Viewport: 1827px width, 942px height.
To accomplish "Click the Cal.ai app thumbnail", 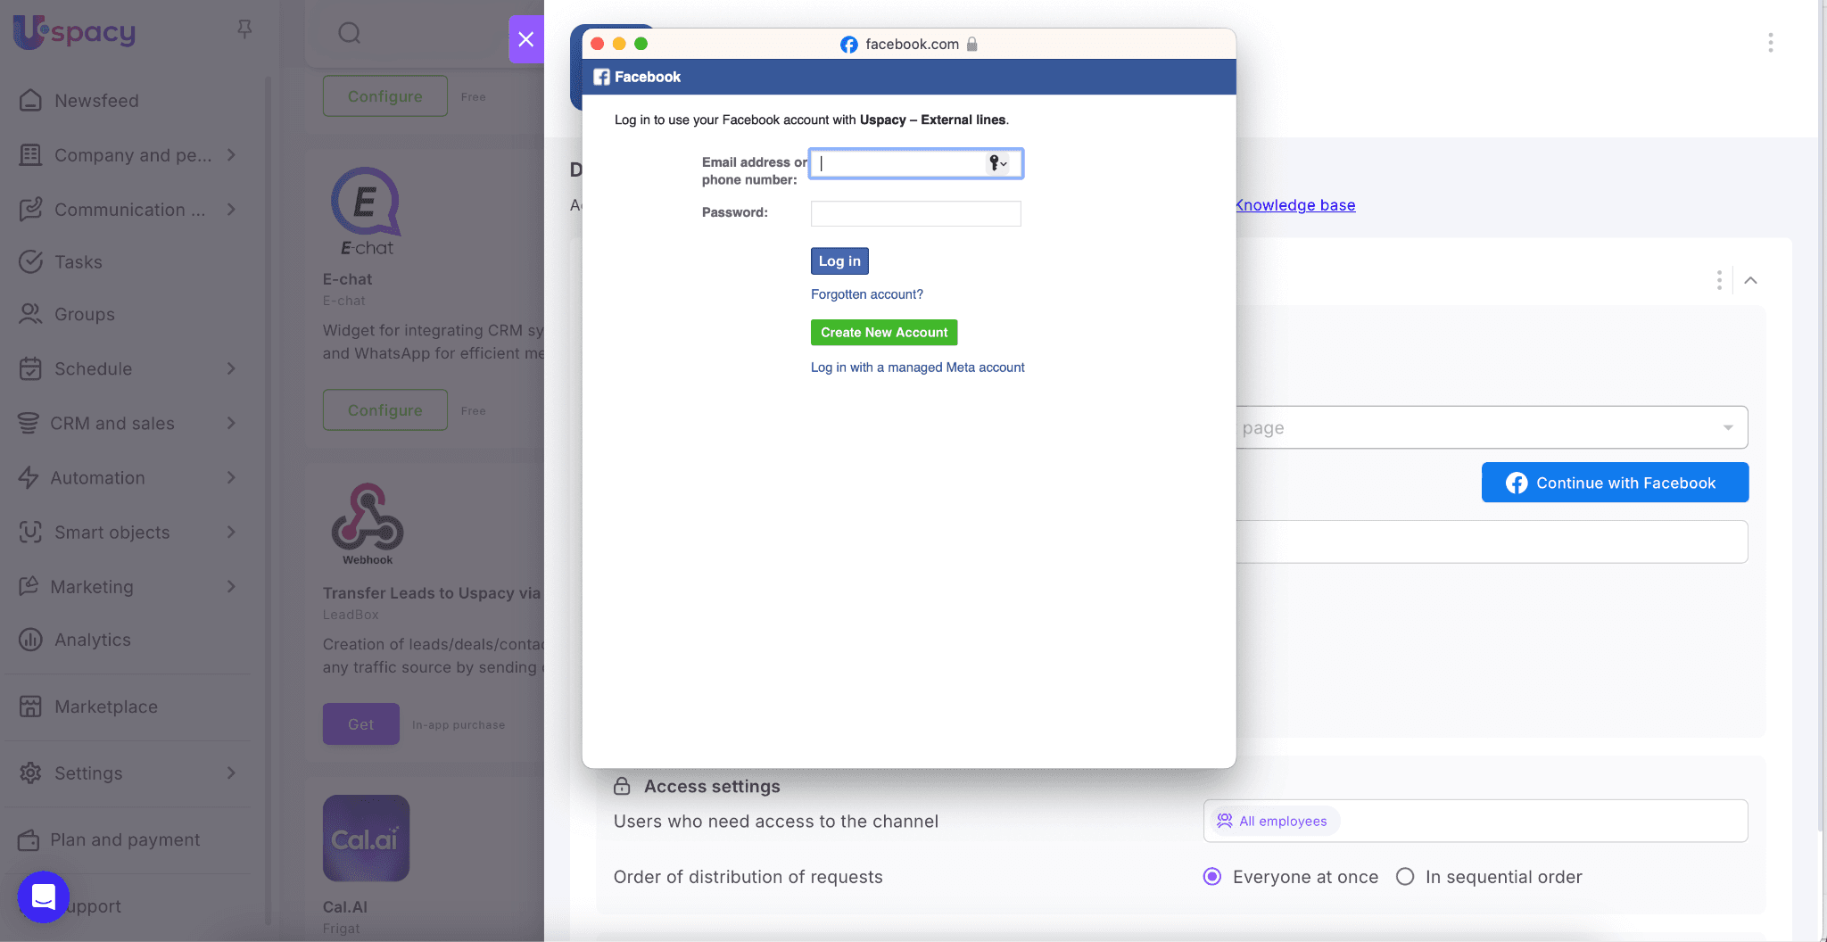I will tap(366, 839).
